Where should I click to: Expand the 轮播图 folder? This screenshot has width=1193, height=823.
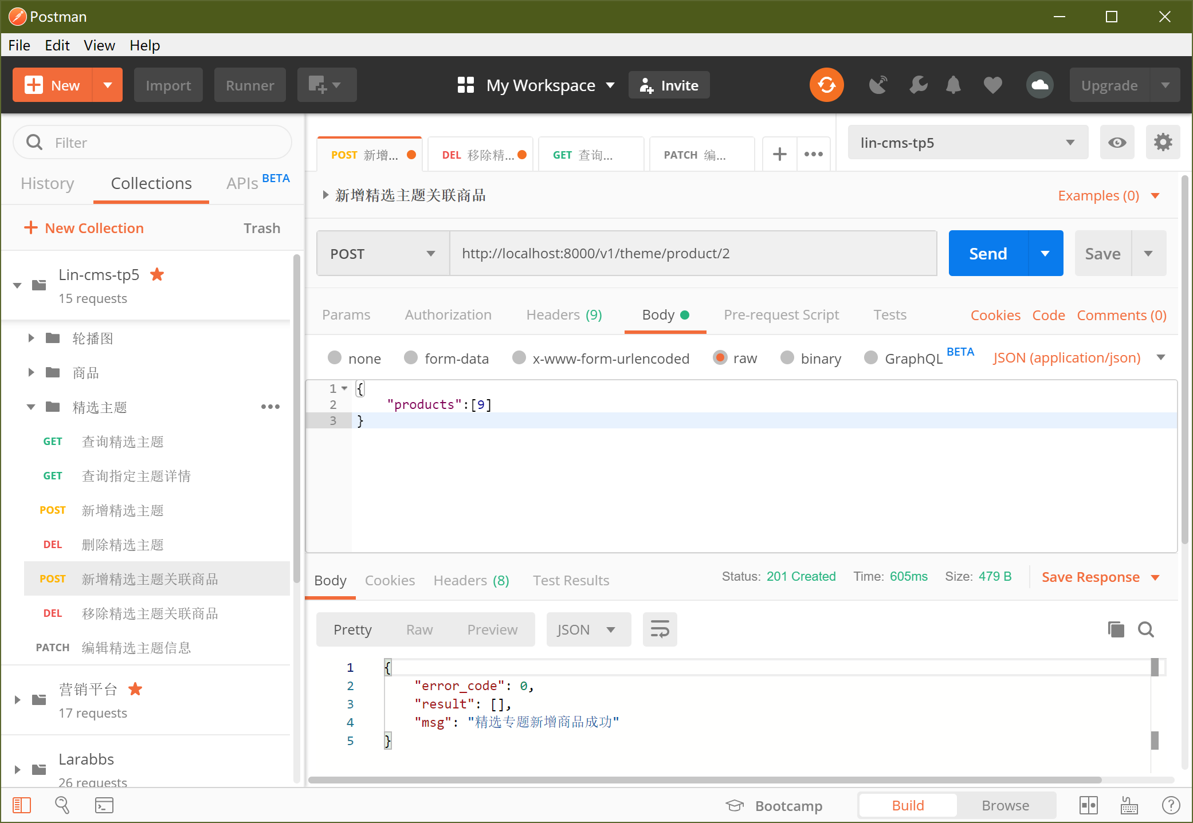[x=31, y=338]
